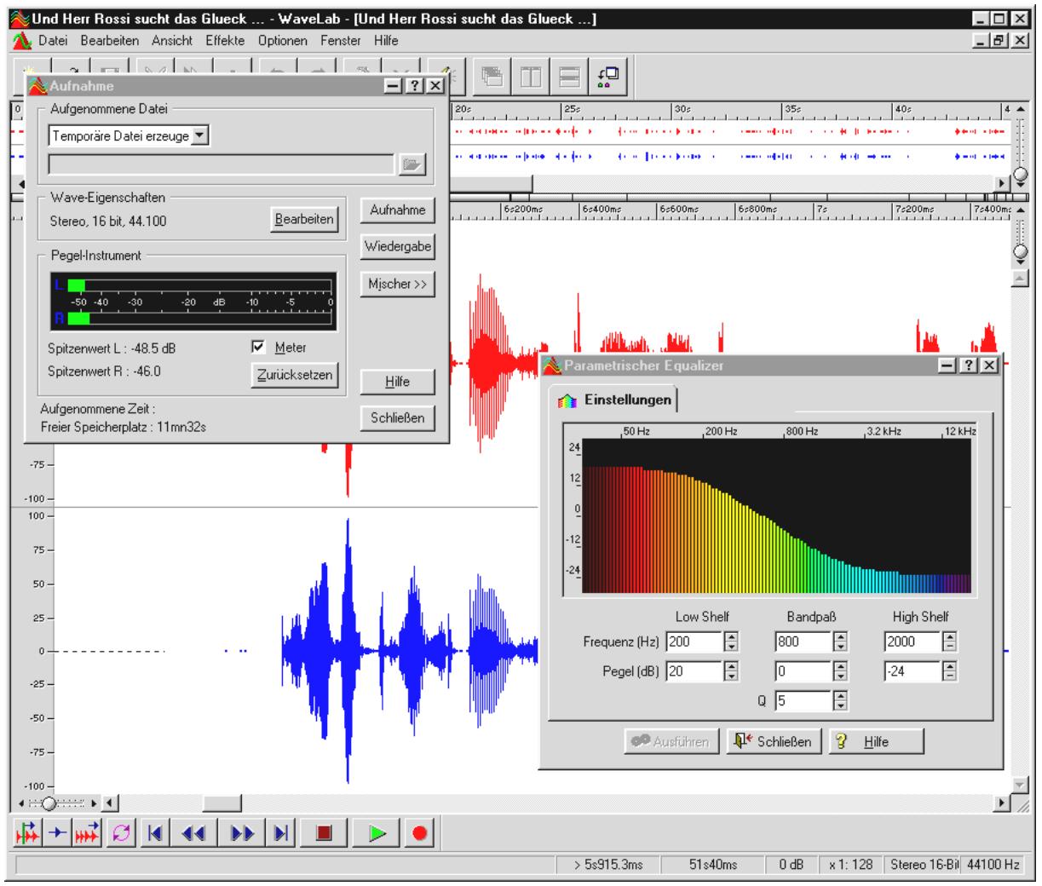1042x886 pixels.
Task: Click Bearbeiten button under Wave-Eigenschaften
Action: [303, 220]
